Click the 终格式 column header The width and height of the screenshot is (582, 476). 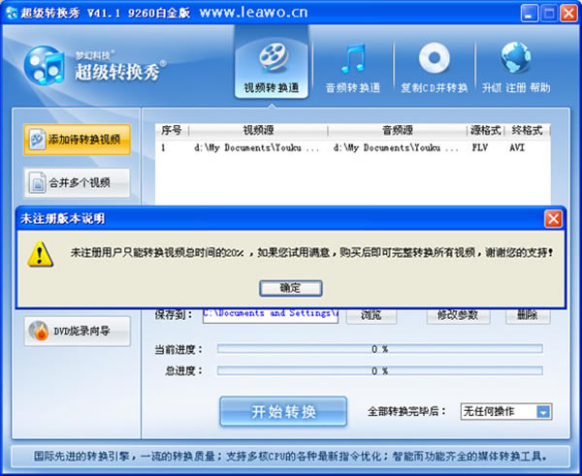[527, 130]
